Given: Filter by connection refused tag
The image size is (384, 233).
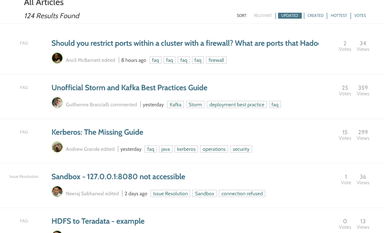Looking at the screenshot, I should click(x=242, y=194).
